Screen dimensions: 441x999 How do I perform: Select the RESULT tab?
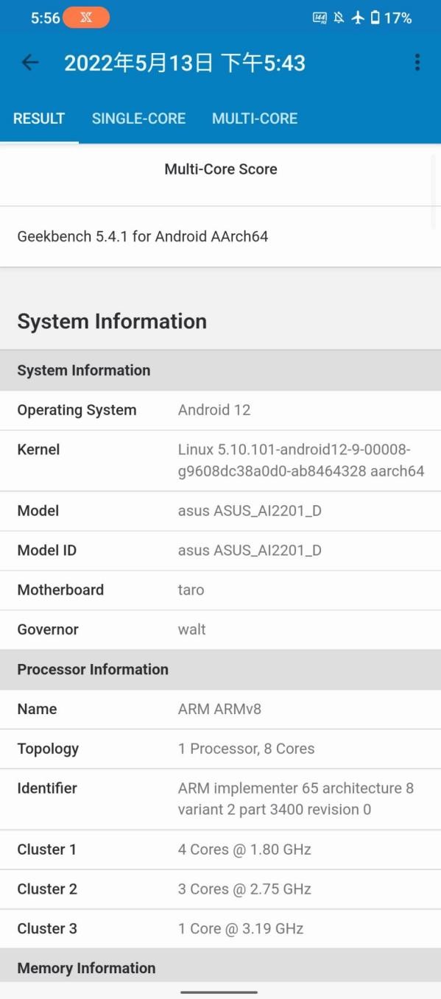pos(39,119)
